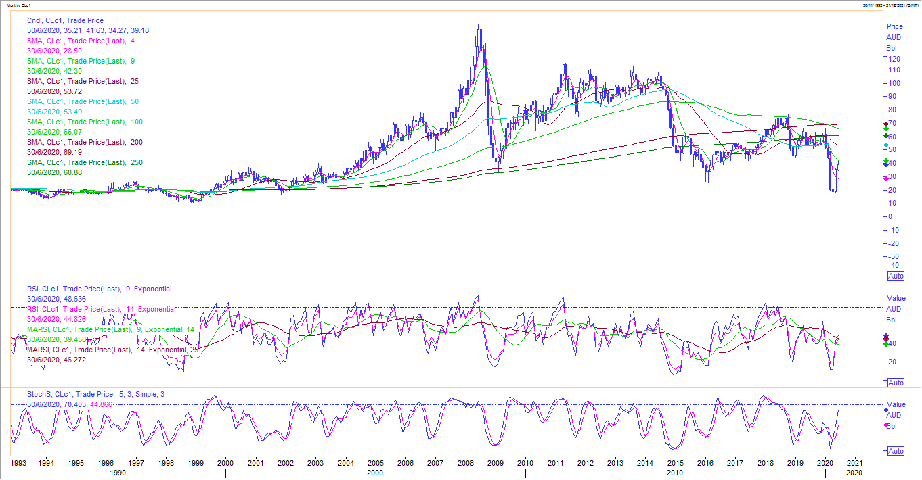
Task: Click year 2008 on the time axis
Action: pos(466,463)
